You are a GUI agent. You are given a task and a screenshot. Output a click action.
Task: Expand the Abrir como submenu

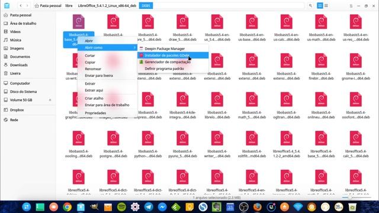(x=107, y=47)
